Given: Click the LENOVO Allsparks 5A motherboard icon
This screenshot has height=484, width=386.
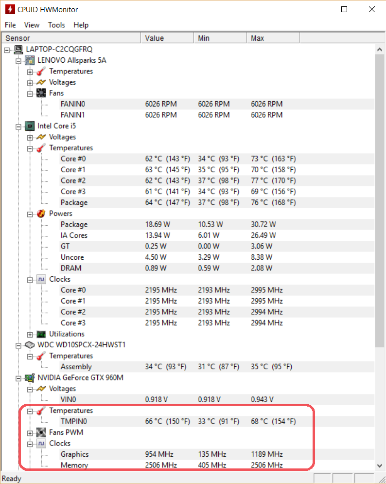Looking at the screenshot, I should click(x=30, y=60).
